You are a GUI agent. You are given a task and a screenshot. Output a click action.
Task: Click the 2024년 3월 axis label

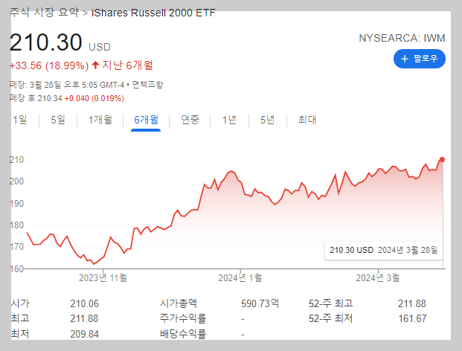(x=378, y=277)
